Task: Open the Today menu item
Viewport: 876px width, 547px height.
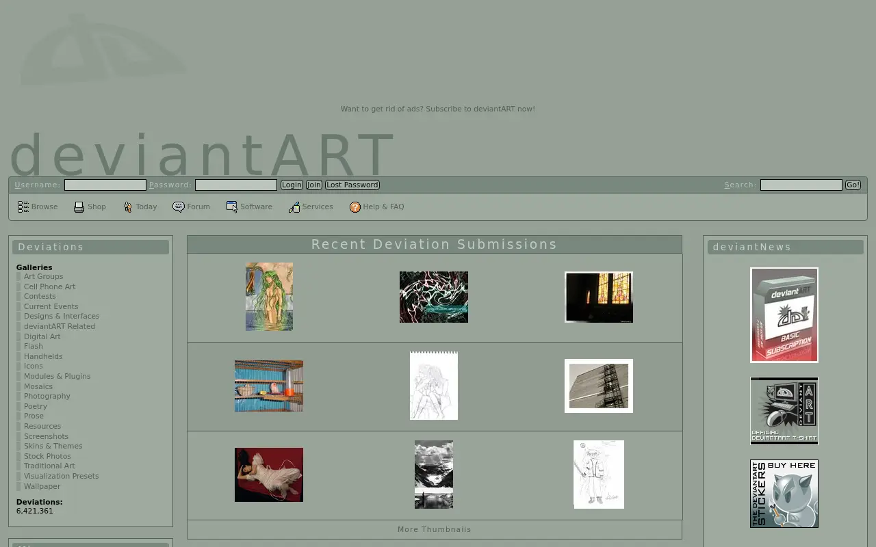Action: click(x=146, y=206)
